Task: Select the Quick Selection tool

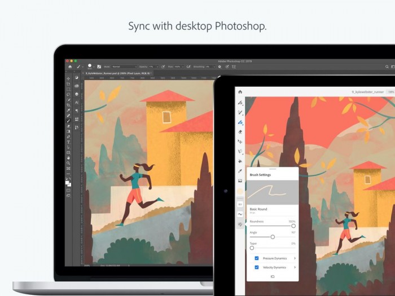Action: coord(68,100)
